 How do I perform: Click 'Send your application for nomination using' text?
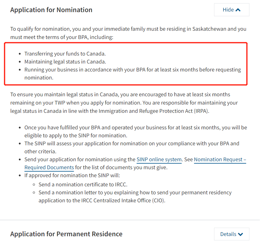tap(80, 159)
